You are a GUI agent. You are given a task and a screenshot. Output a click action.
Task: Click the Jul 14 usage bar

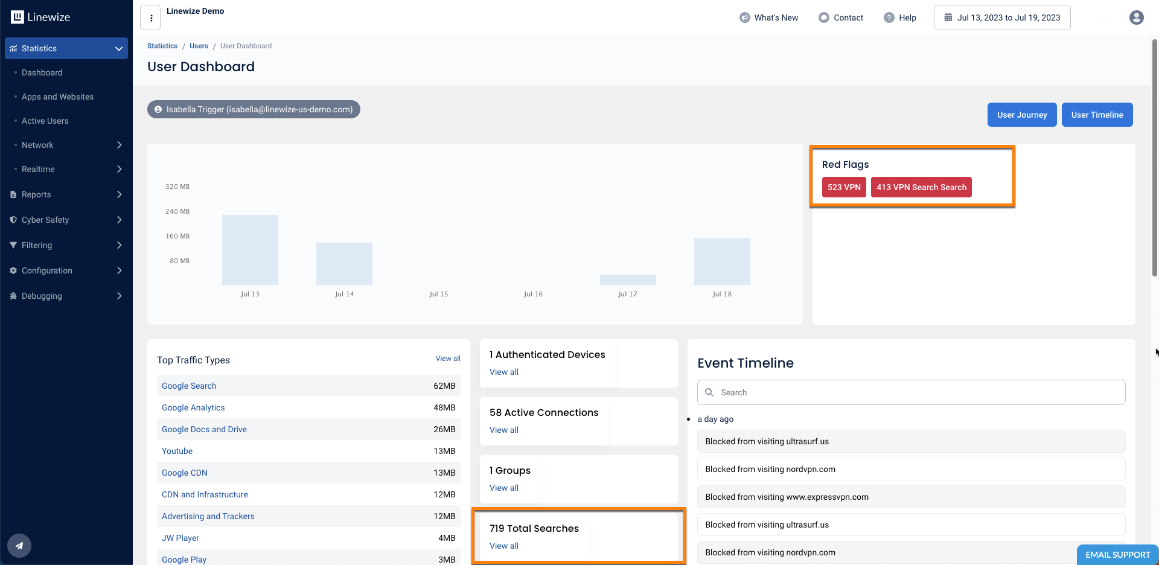344,264
